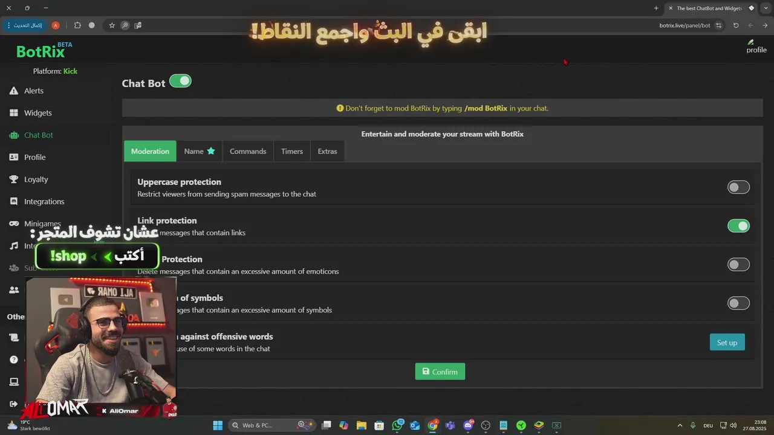Image resolution: width=774 pixels, height=435 pixels.
Task: Open Outlook from the taskbar
Action: click(415, 425)
